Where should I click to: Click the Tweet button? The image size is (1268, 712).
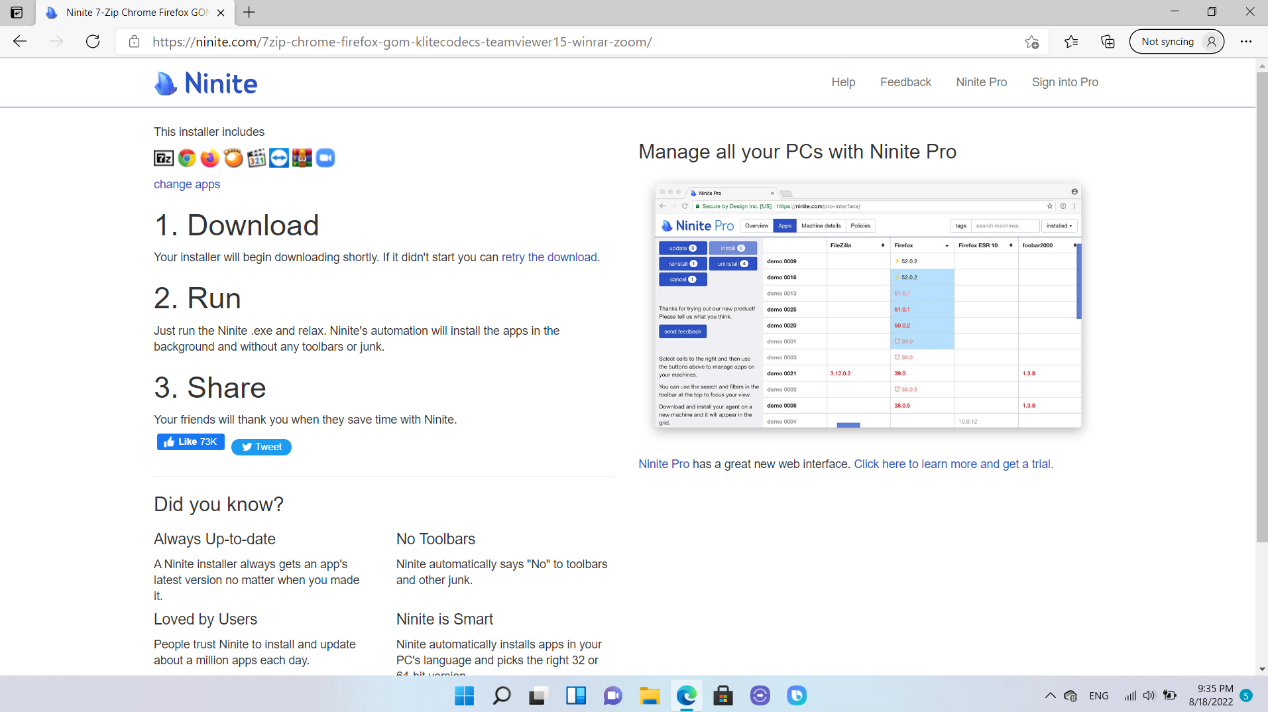pos(261,447)
